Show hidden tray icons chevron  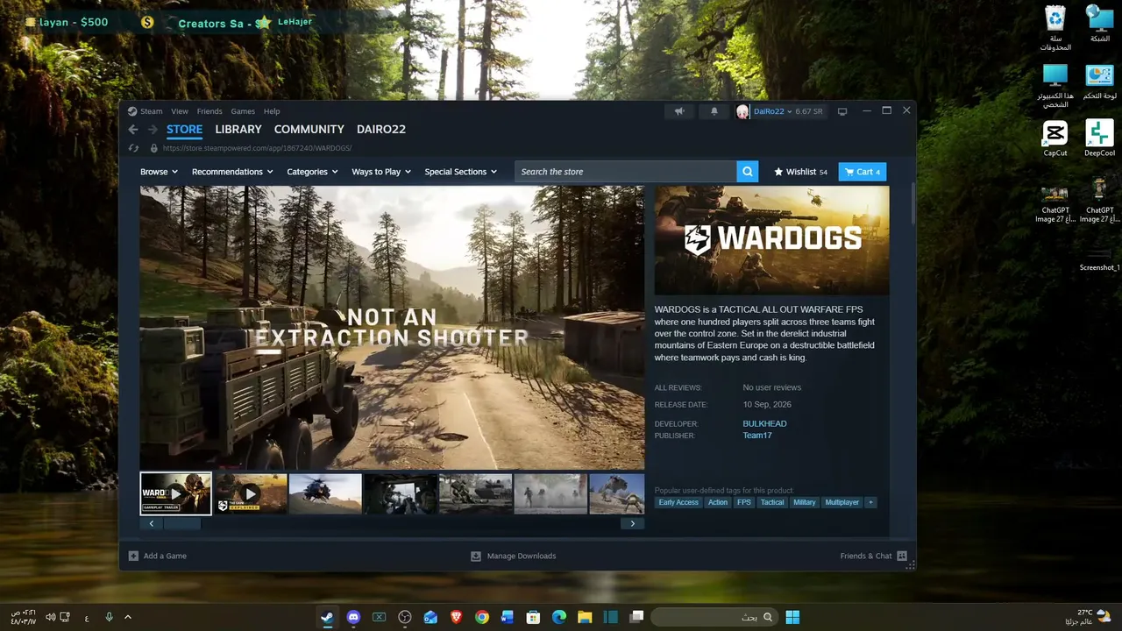tap(128, 617)
